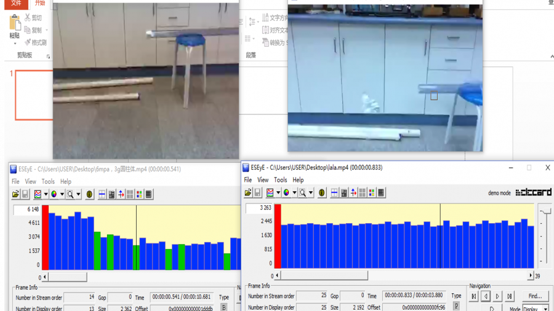This screenshot has width=554, height=311.
Task: Open the Tools menu in lala.mp4 window
Action: (x=280, y=180)
